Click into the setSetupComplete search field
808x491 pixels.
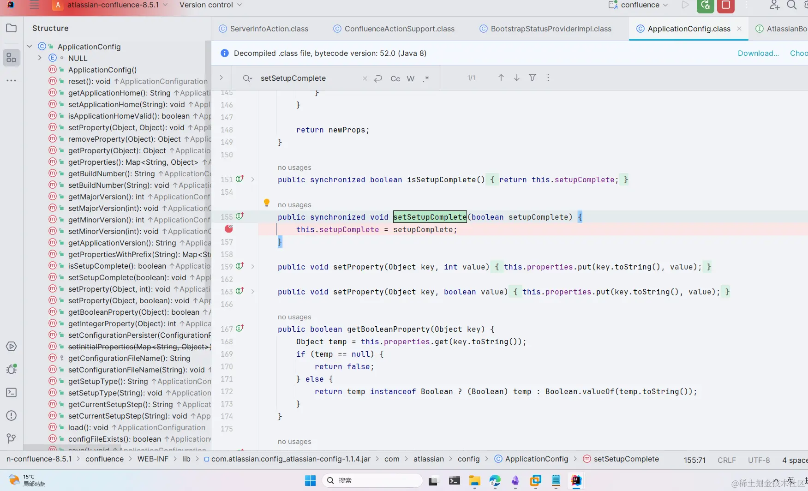coord(308,78)
